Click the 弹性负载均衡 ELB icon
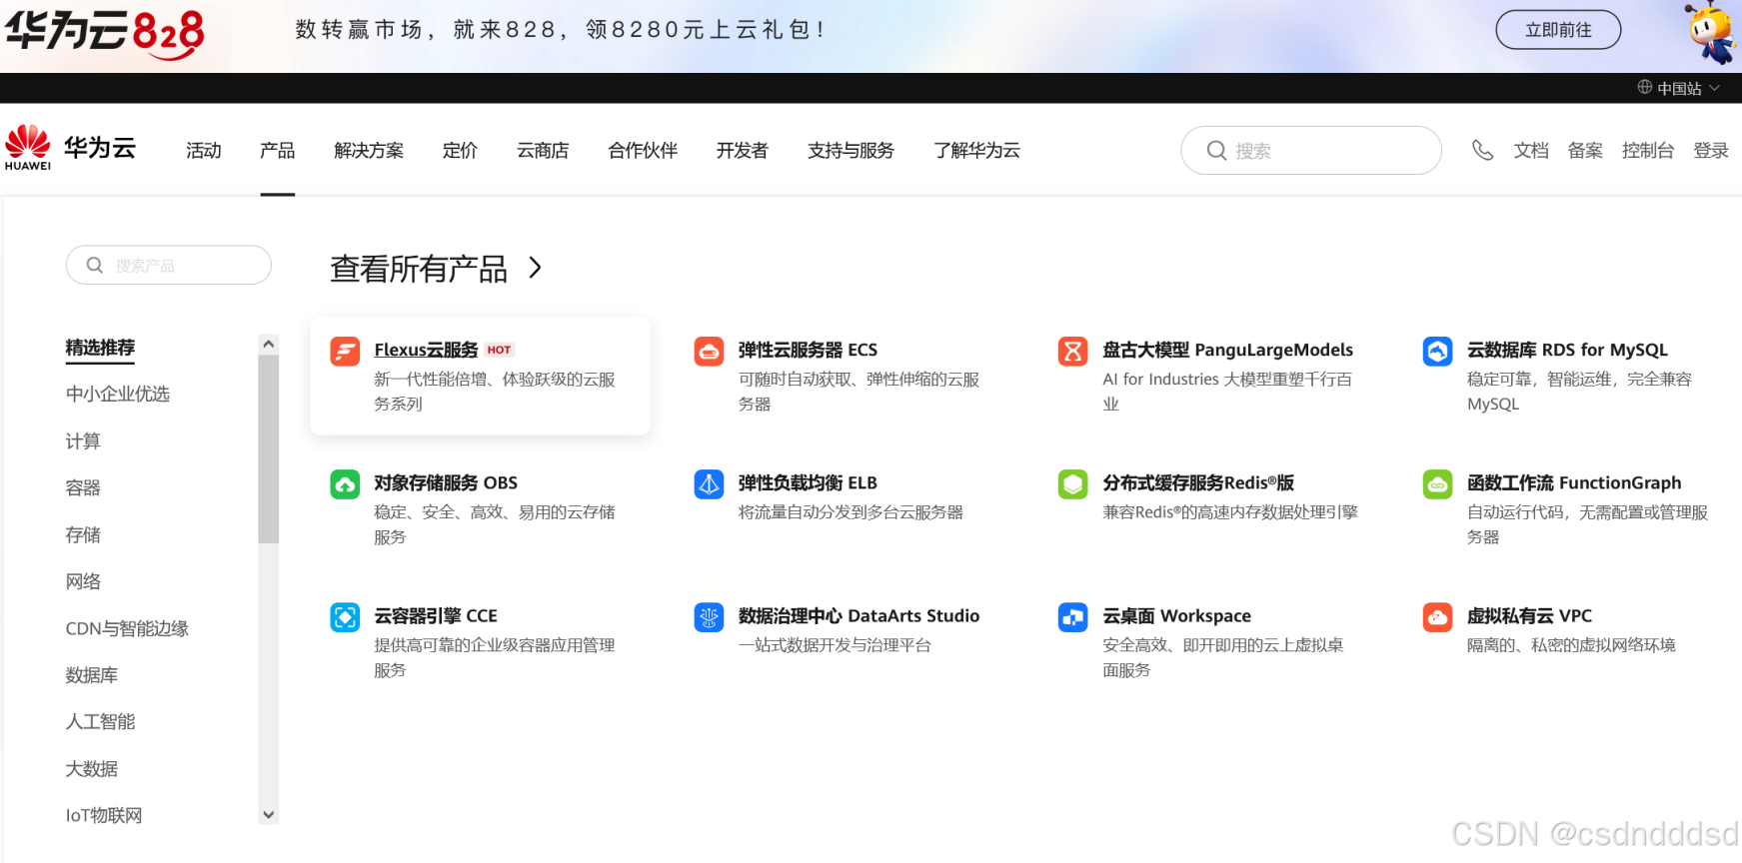 pos(709,484)
